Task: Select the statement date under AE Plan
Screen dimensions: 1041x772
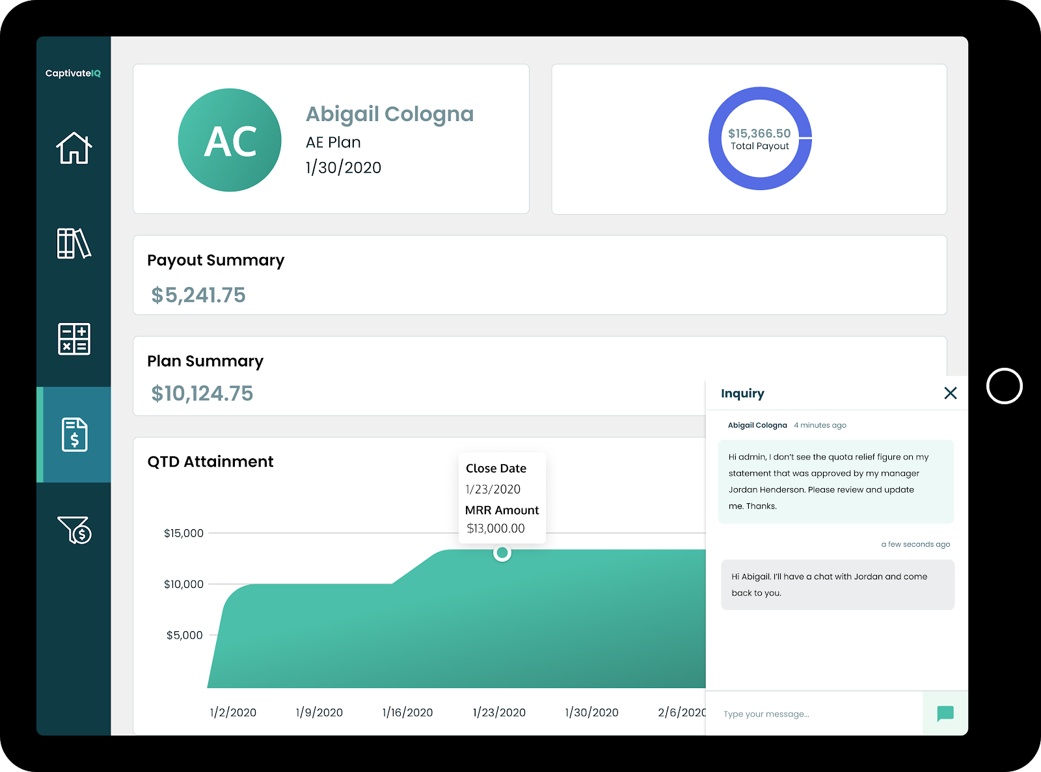Action: pos(343,168)
